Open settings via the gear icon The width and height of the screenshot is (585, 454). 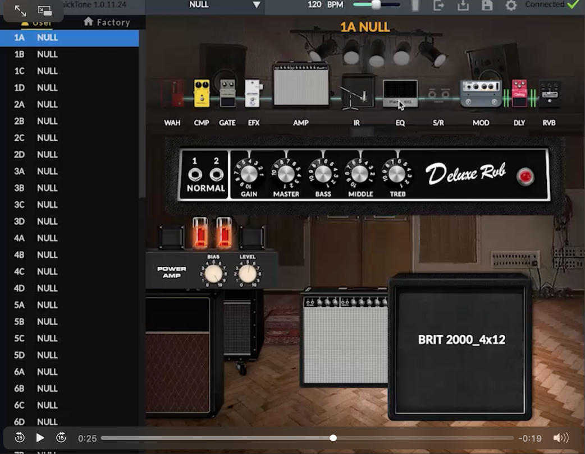pos(511,5)
